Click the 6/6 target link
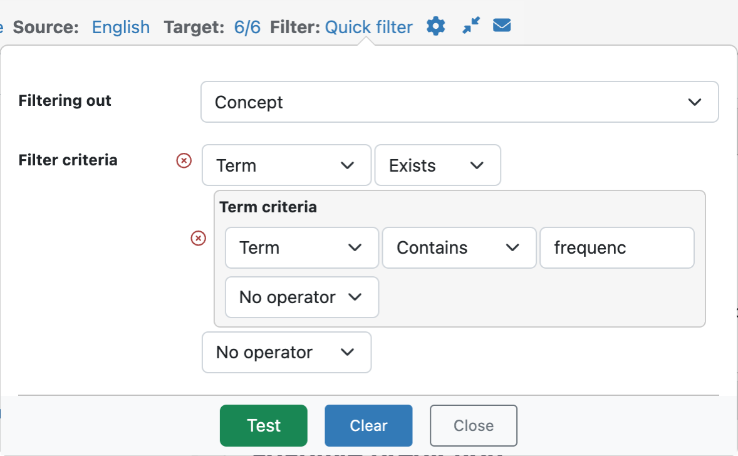Image resolution: width=738 pixels, height=456 pixels. 247,28
